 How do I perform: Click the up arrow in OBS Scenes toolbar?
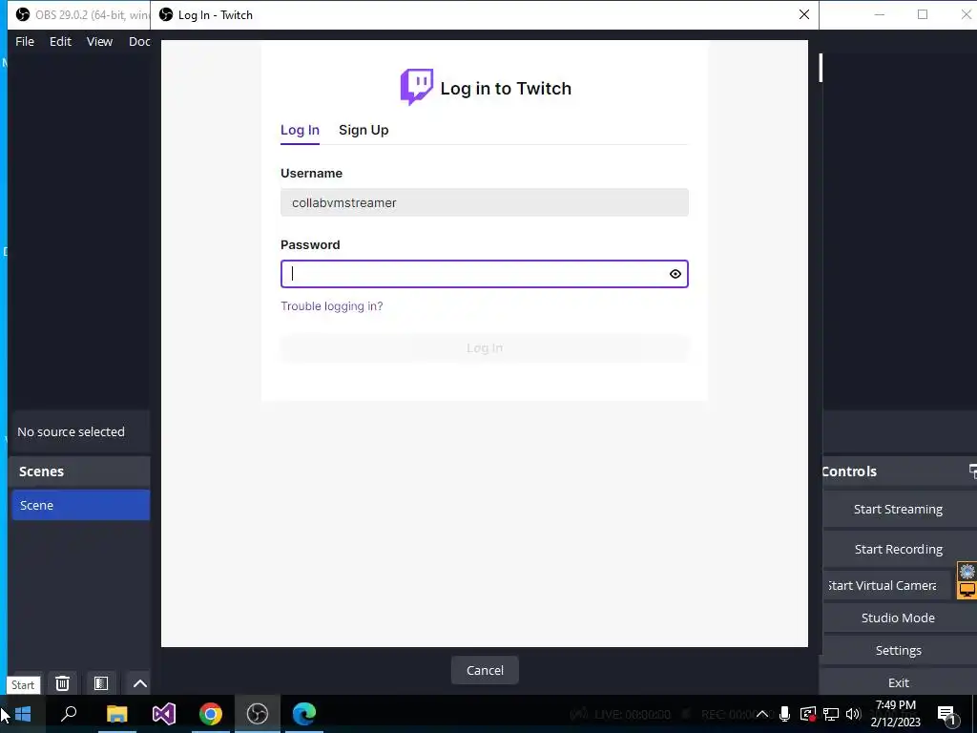(139, 683)
